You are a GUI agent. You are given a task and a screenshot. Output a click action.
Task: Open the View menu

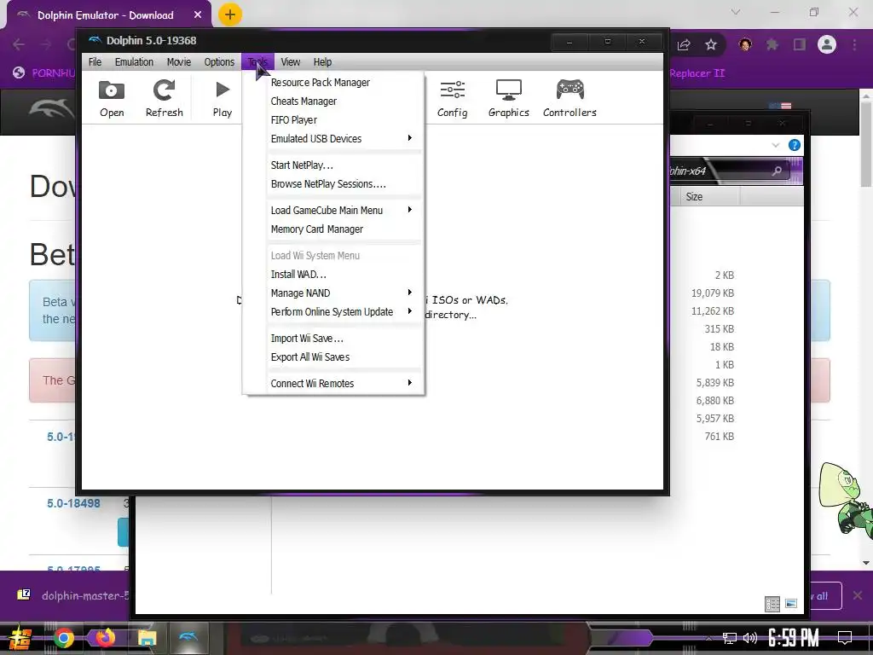click(x=290, y=61)
